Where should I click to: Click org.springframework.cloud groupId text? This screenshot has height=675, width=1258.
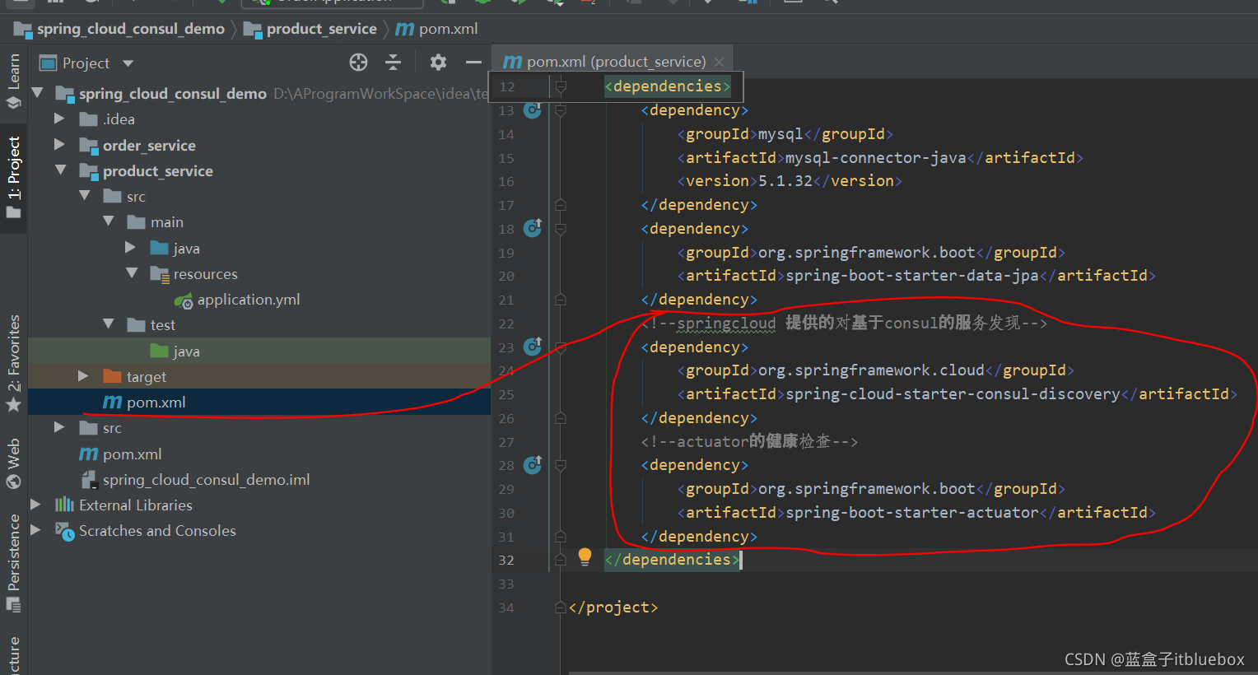click(871, 370)
